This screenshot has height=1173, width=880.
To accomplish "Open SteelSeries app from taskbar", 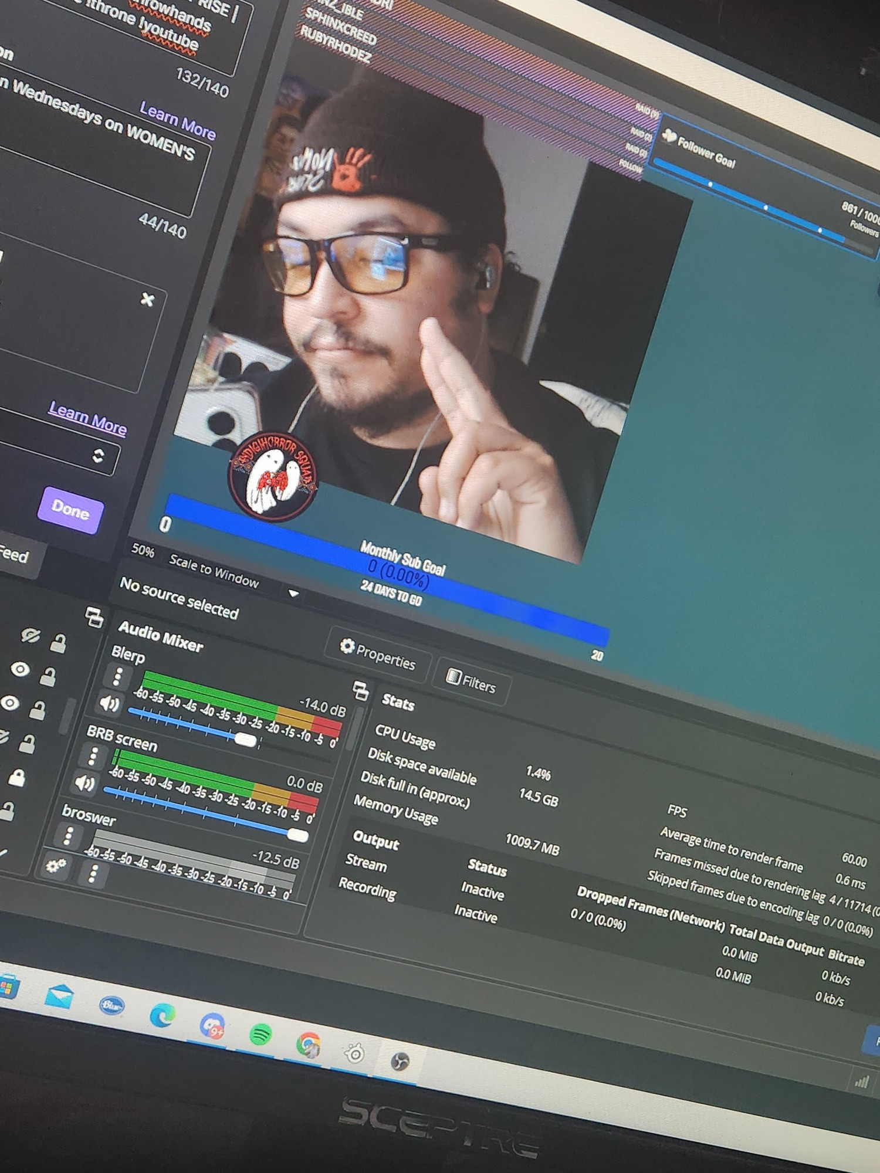I will pos(355,1054).
